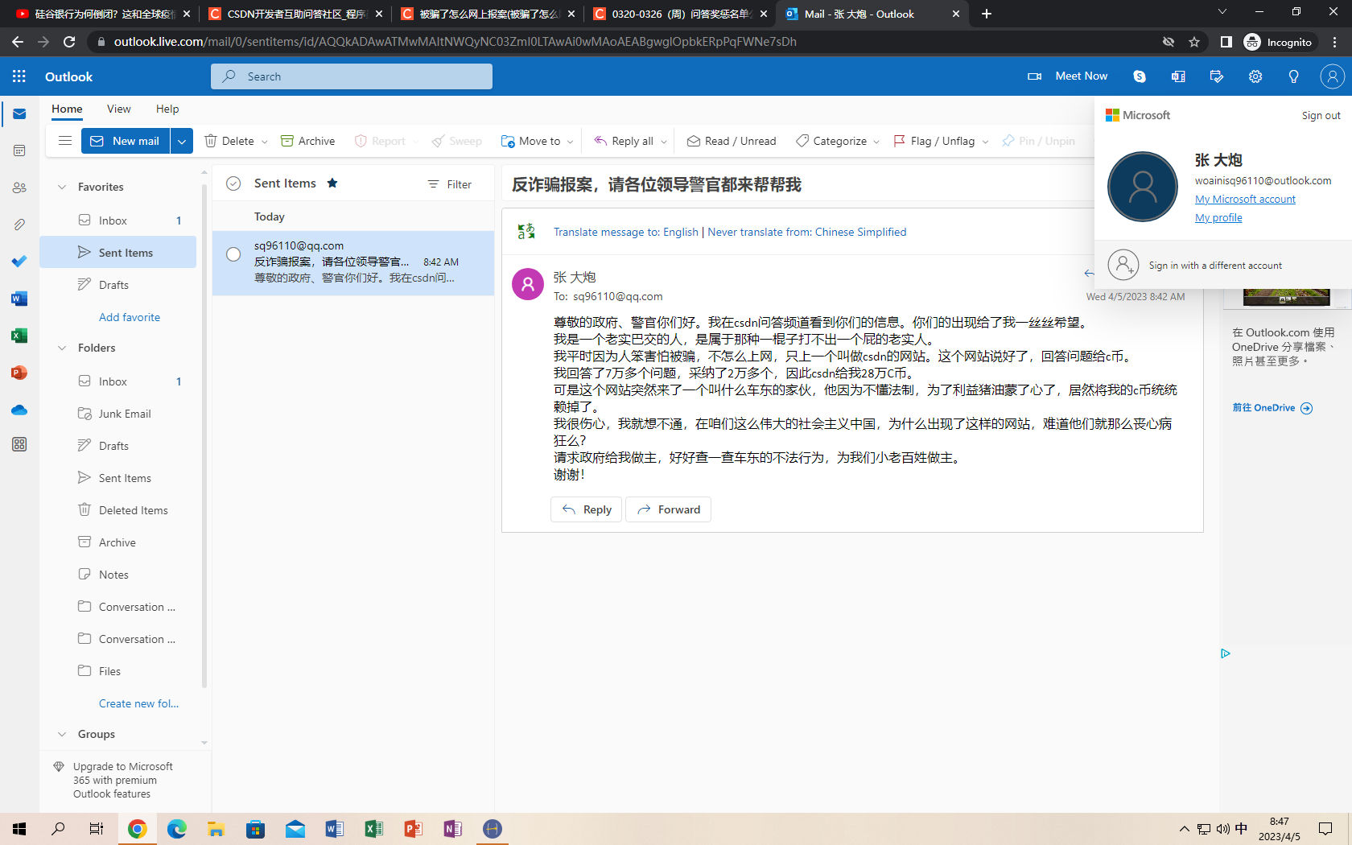The image size is (1352, 845).
Task: Expand the Groups section
Action: [x=62, y=734]
